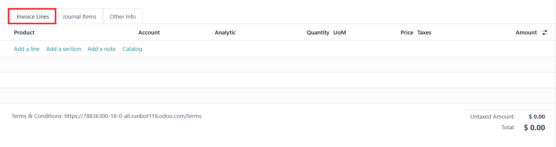This screenshot has width=556, height=147.
Task: Click the UoM column header
Action: 340,33
